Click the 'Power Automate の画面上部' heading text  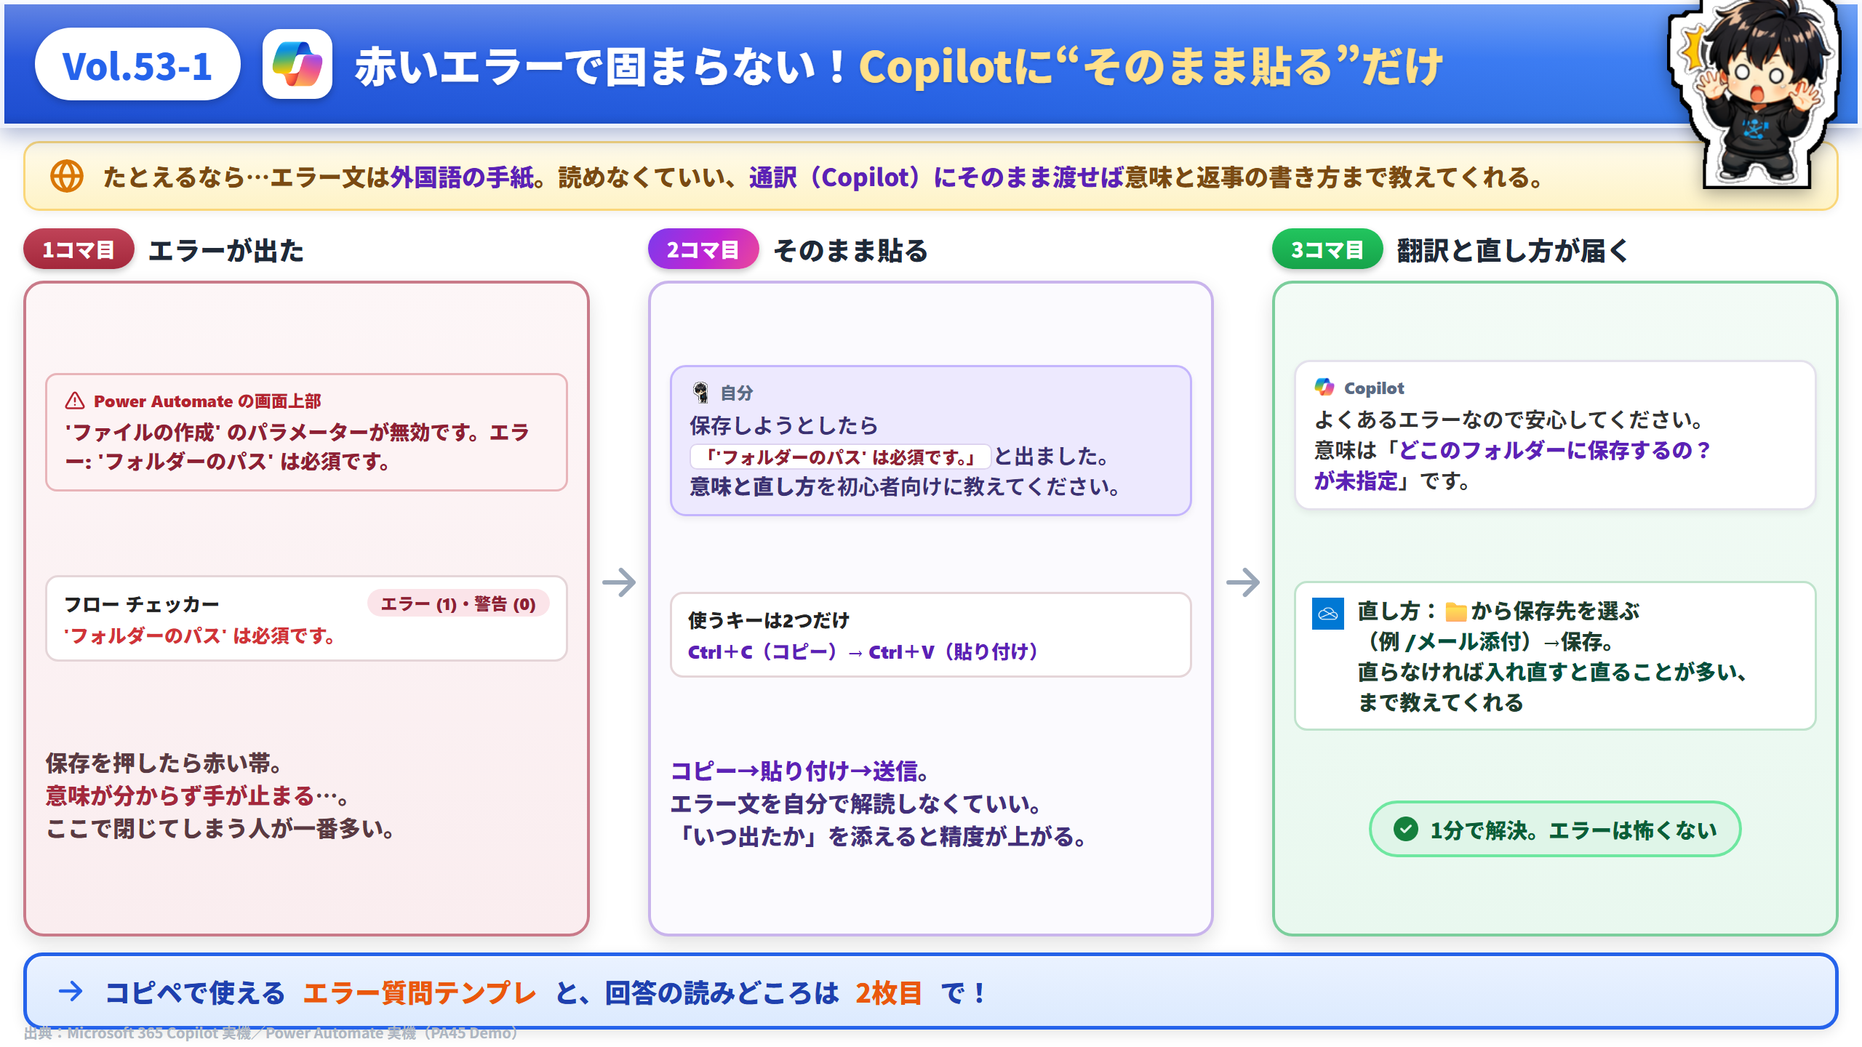click(x=207, y=401)
